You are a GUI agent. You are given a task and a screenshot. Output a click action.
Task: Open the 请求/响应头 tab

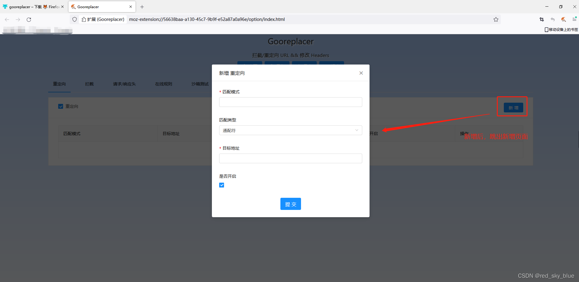(x=124, y=84)
